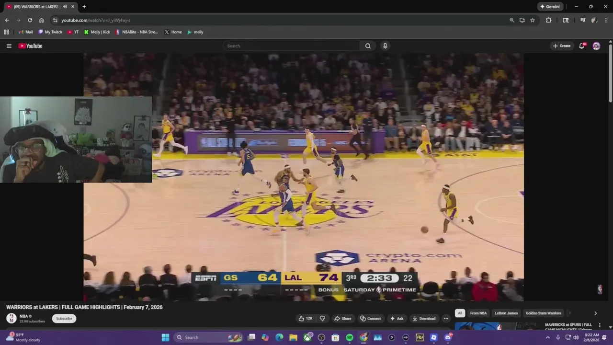This screenshot has height=345, width=613.
Task: Open the YT bookmark
Action: pyautogui.click(x=73, y=32)
